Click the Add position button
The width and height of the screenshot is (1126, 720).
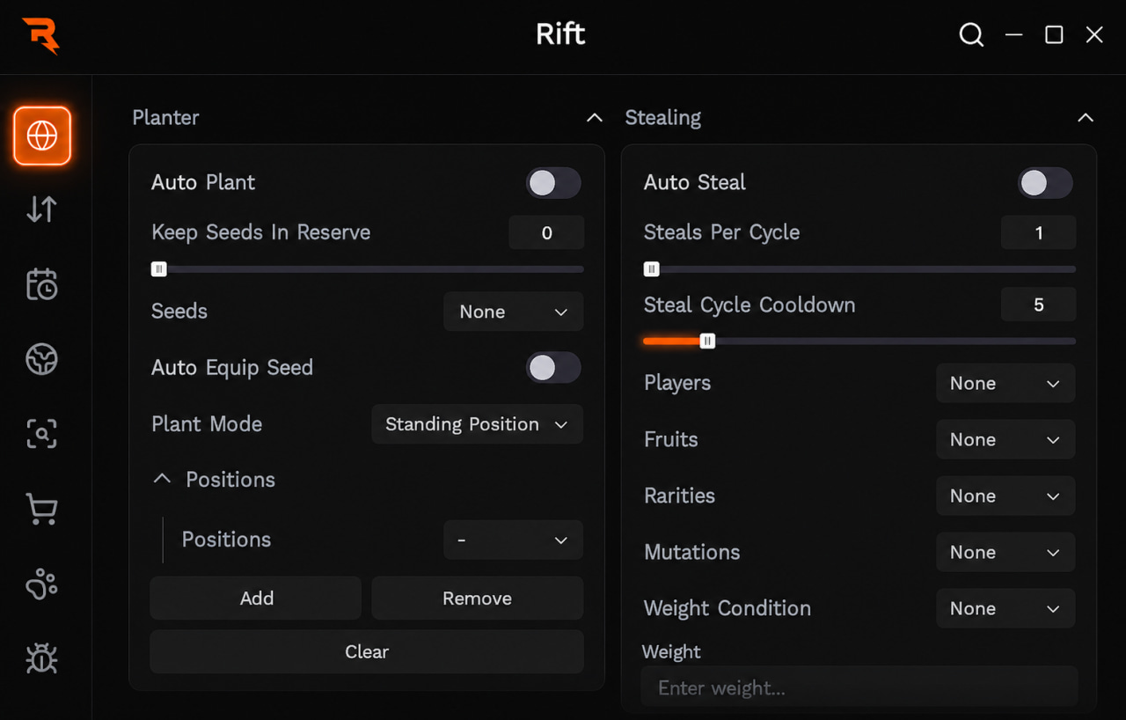(256, 599)
